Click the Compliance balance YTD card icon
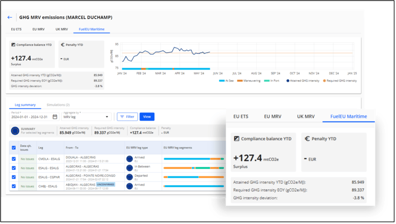 pos(13,44)
